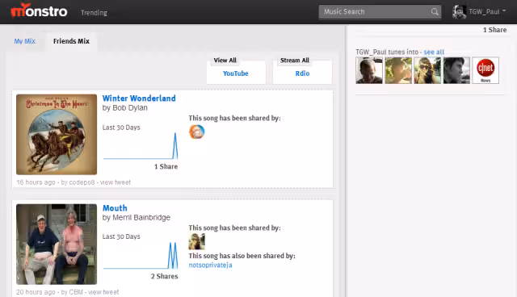
Task: Open Christmas In The Heart album cover
Action: click(57, 134)
